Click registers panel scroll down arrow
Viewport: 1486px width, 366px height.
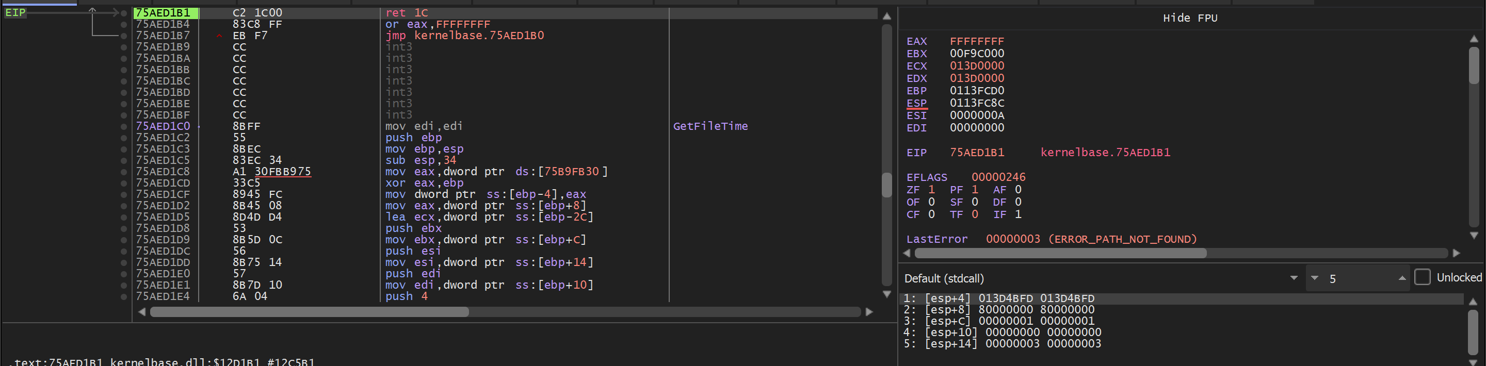pos(1474,235)
